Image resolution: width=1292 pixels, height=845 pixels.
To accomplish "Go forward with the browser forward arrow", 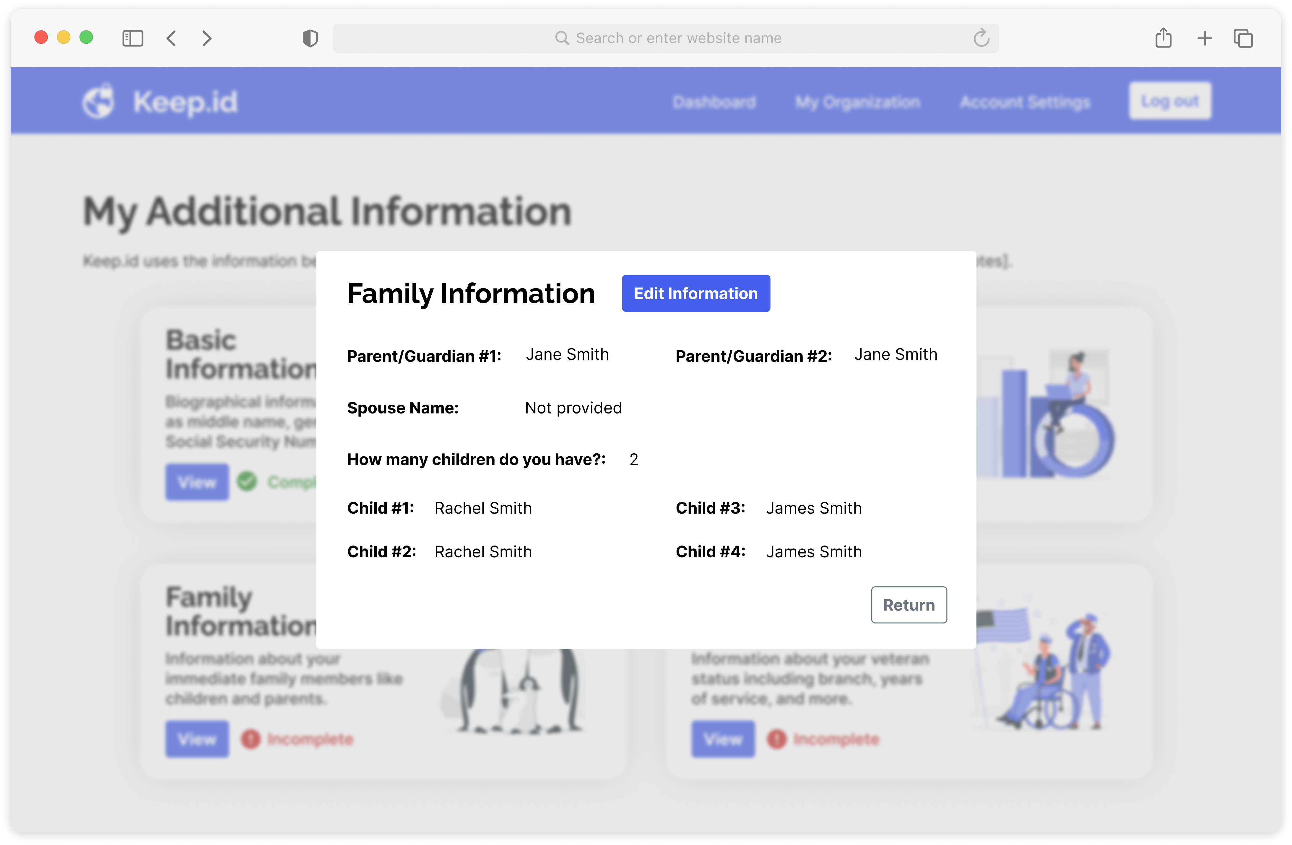I will point(206,38).
